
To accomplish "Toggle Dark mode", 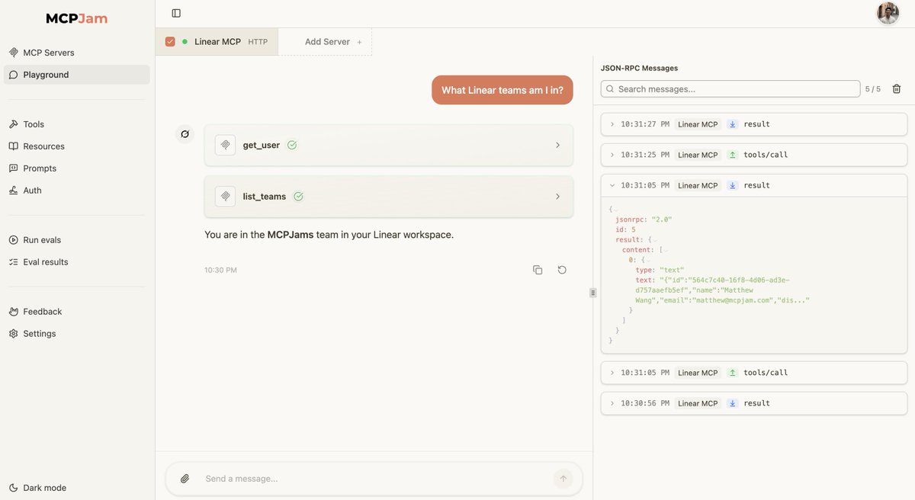I will tap(77, 488).
